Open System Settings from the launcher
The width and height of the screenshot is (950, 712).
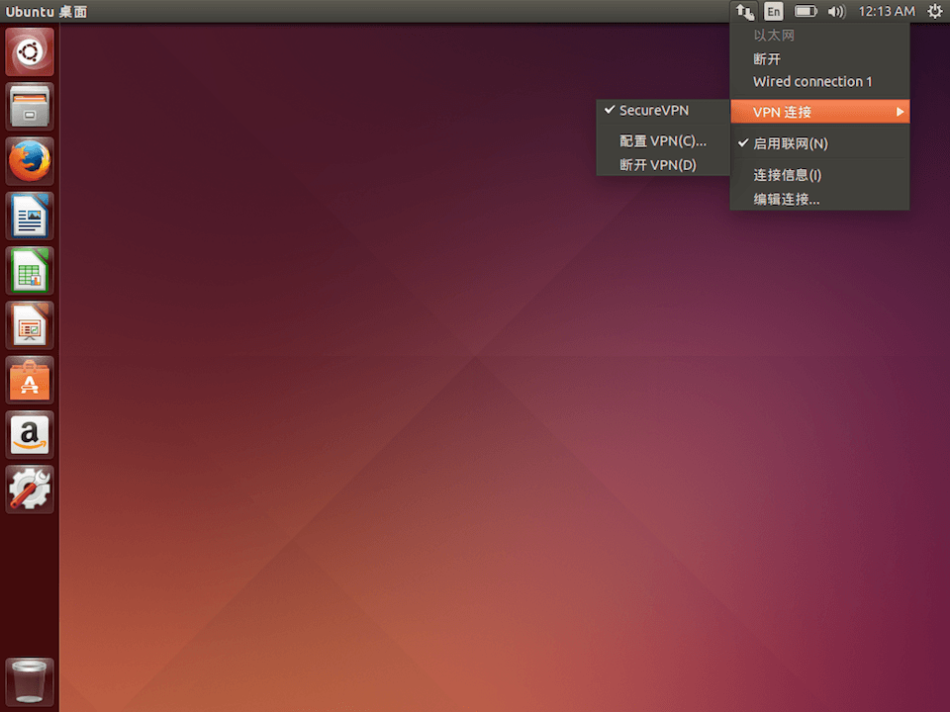(x=29, y=489)
